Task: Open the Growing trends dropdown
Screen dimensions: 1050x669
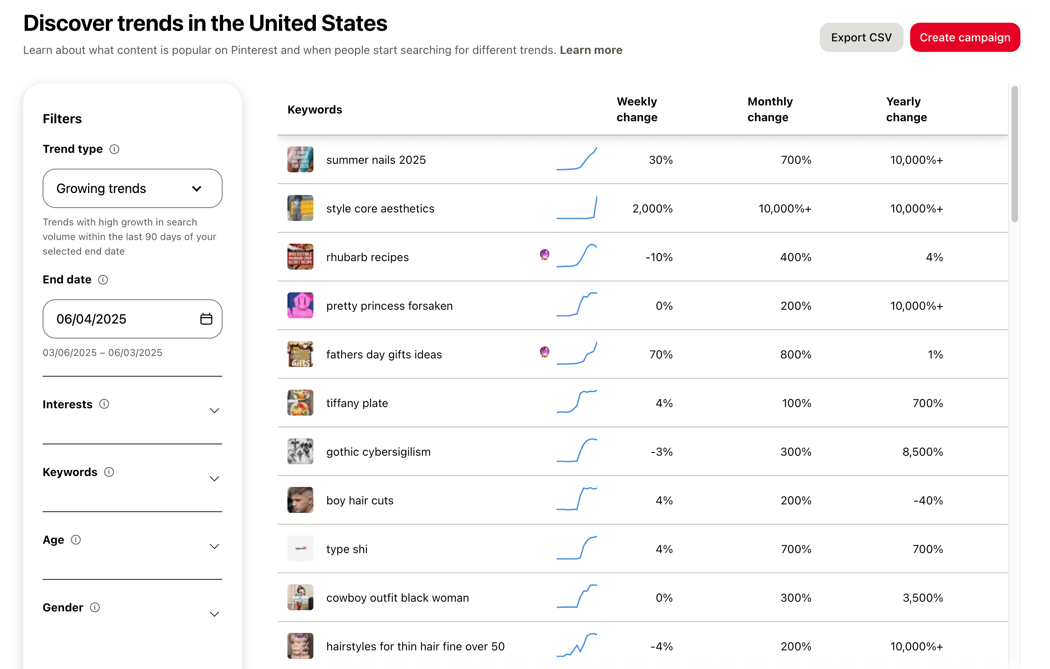Action: click(x=132, y=189)
